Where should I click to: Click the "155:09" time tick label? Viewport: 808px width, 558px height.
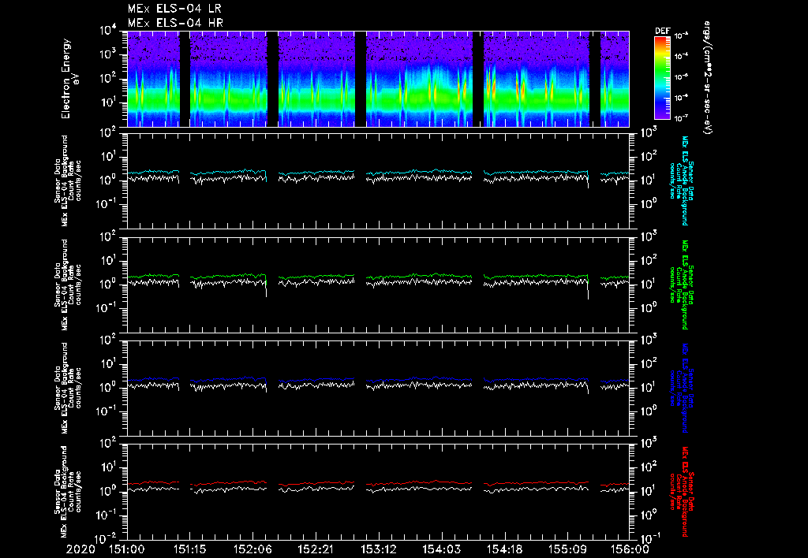(567, 549)
